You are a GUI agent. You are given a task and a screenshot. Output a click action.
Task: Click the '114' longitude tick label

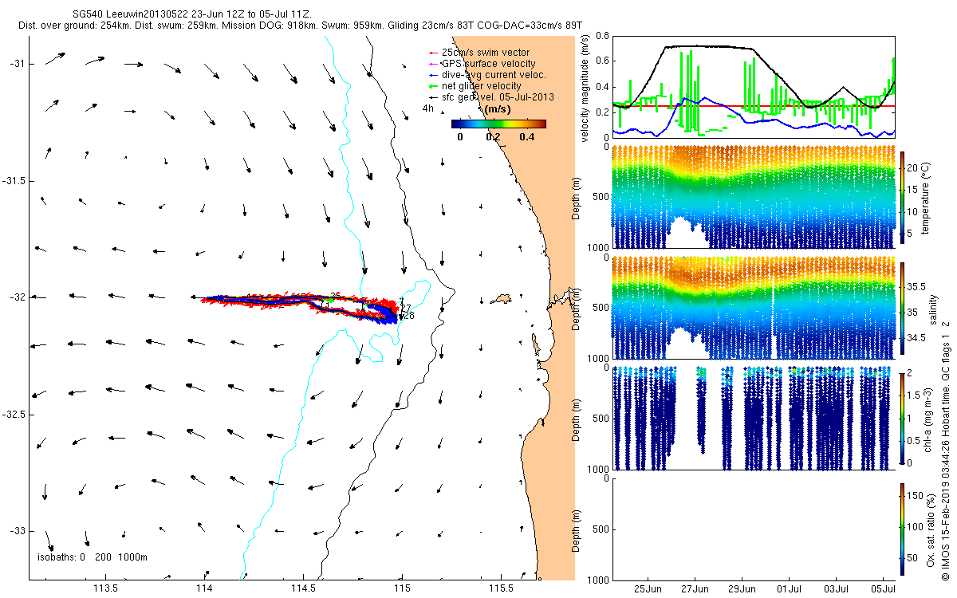coord(205,588)
